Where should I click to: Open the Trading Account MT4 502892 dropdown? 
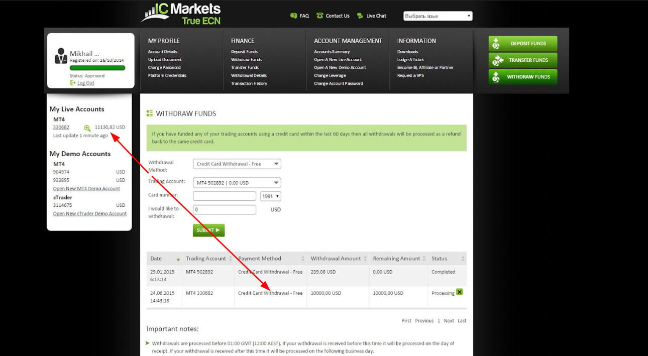pyautogui.click(x=237, y=183)
